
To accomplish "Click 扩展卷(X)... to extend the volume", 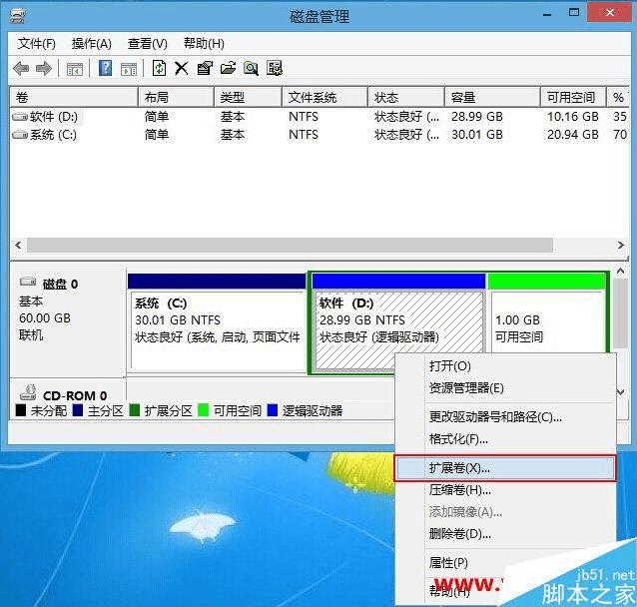I will click(505, 468).
